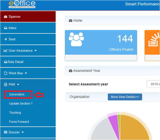Click the More View Details button
The height and width of the screenshot is (140, 160).
[x=125, y=97]
